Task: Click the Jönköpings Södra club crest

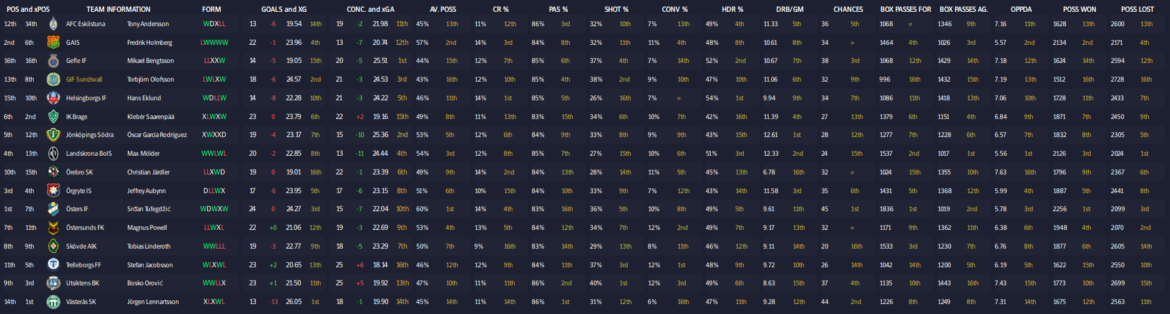Action: 53,135
